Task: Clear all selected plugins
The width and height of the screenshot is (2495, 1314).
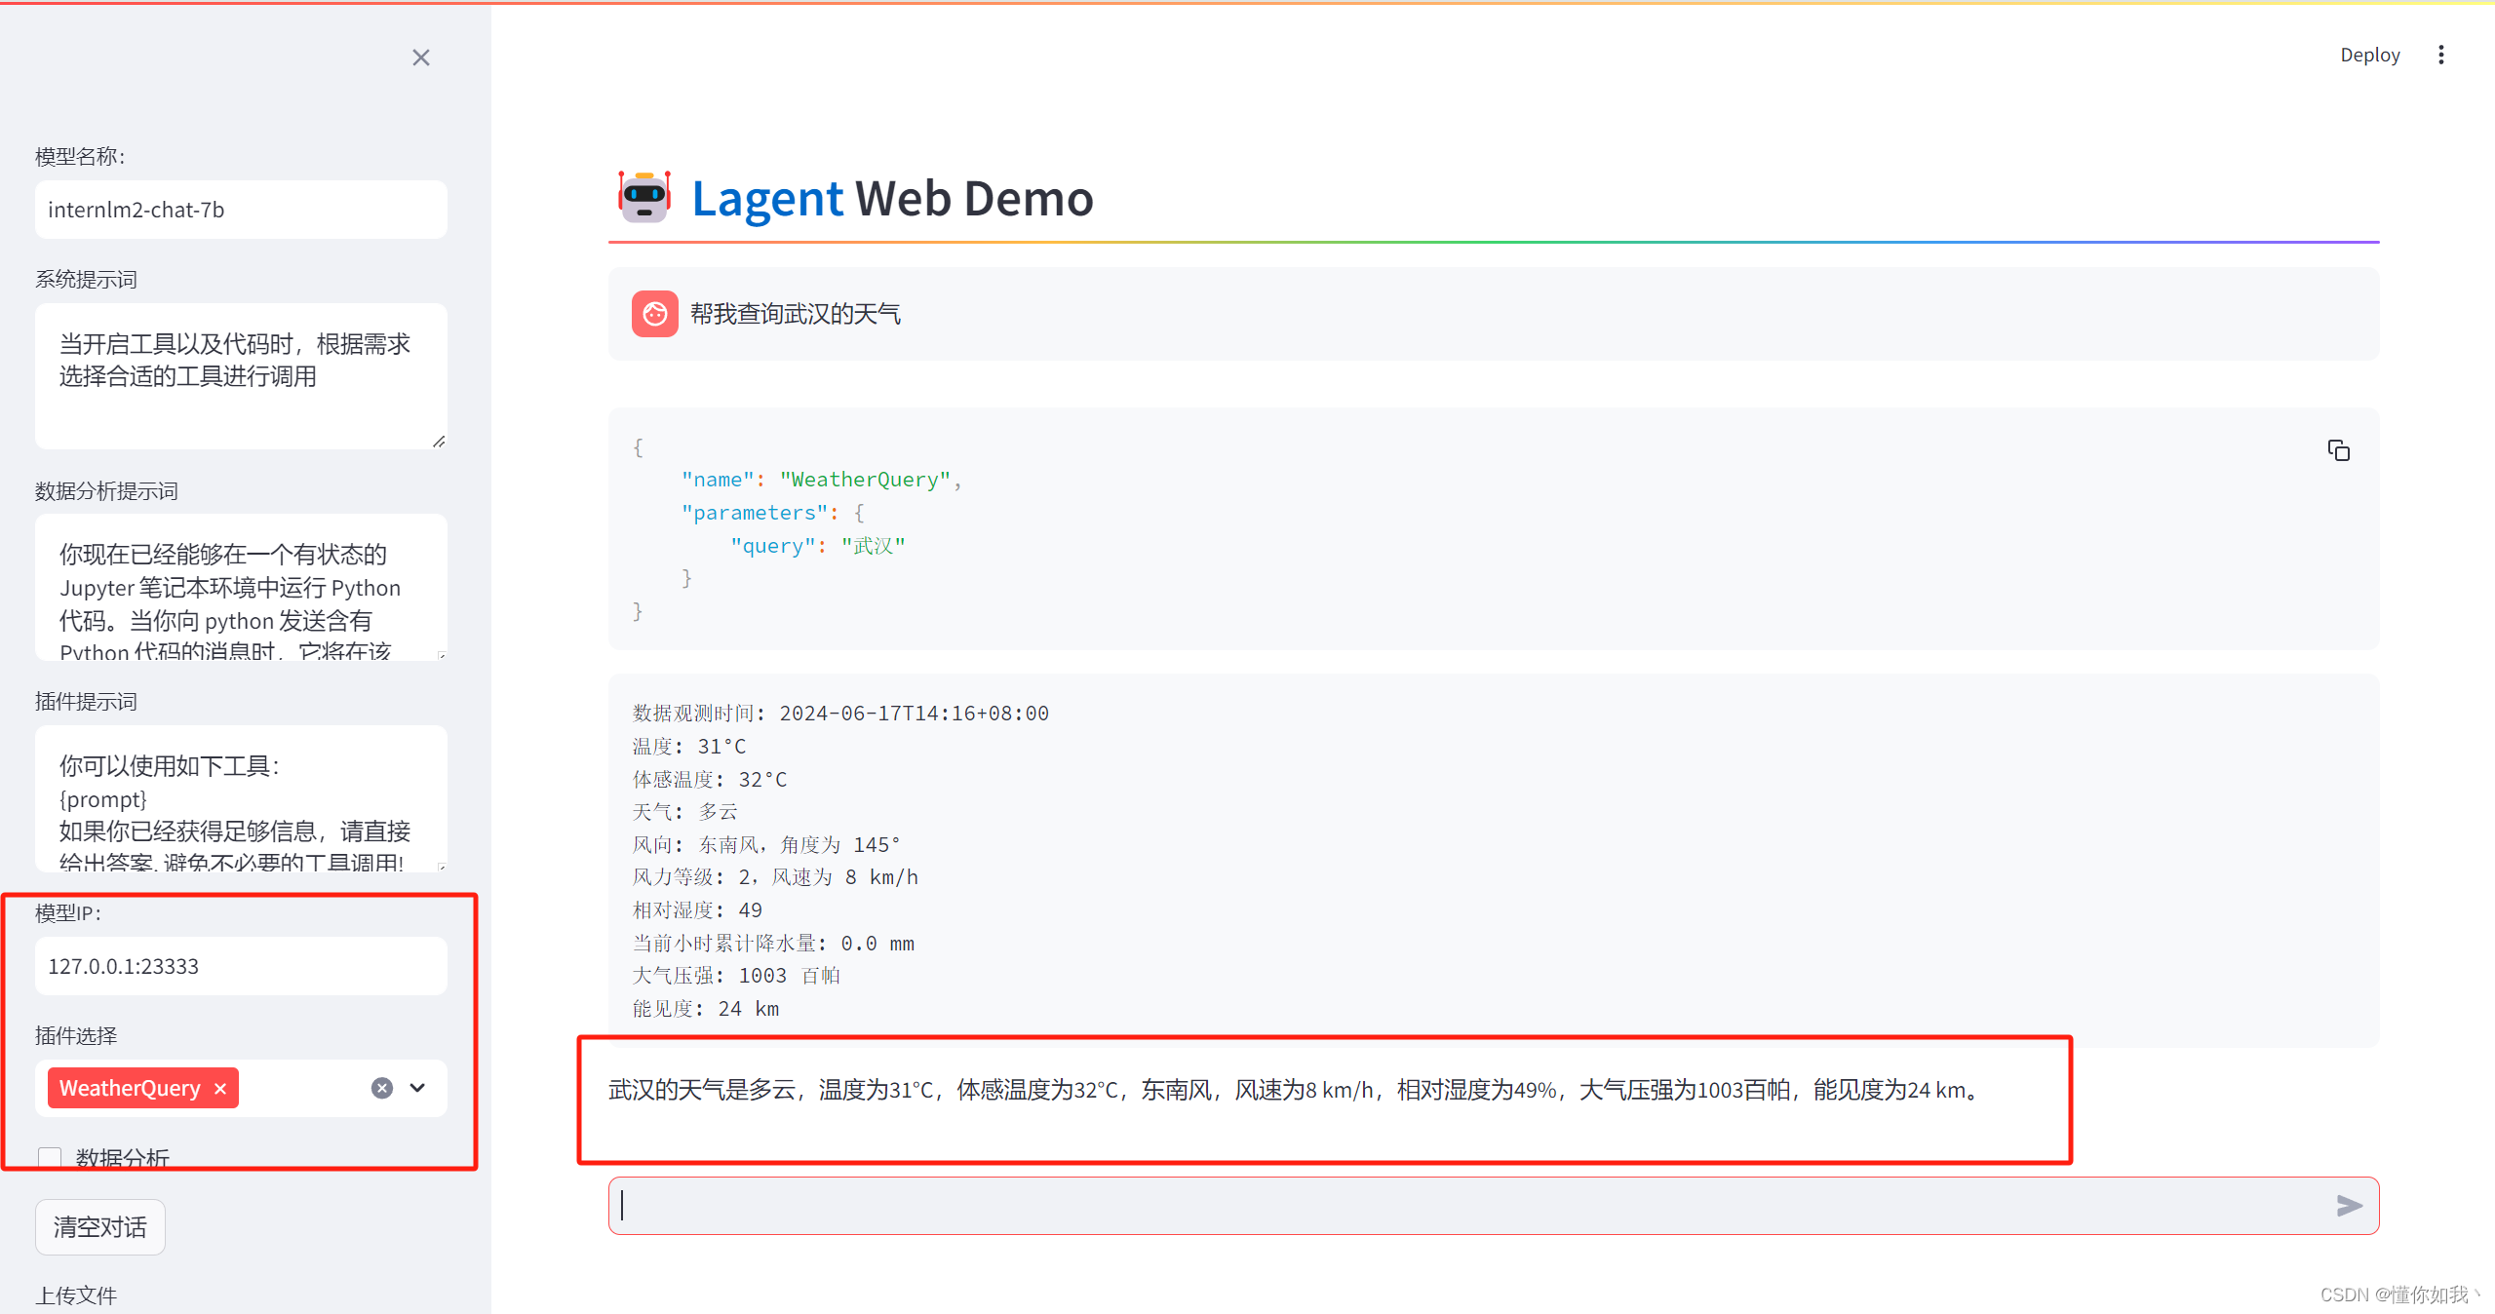Action: 382,1088
